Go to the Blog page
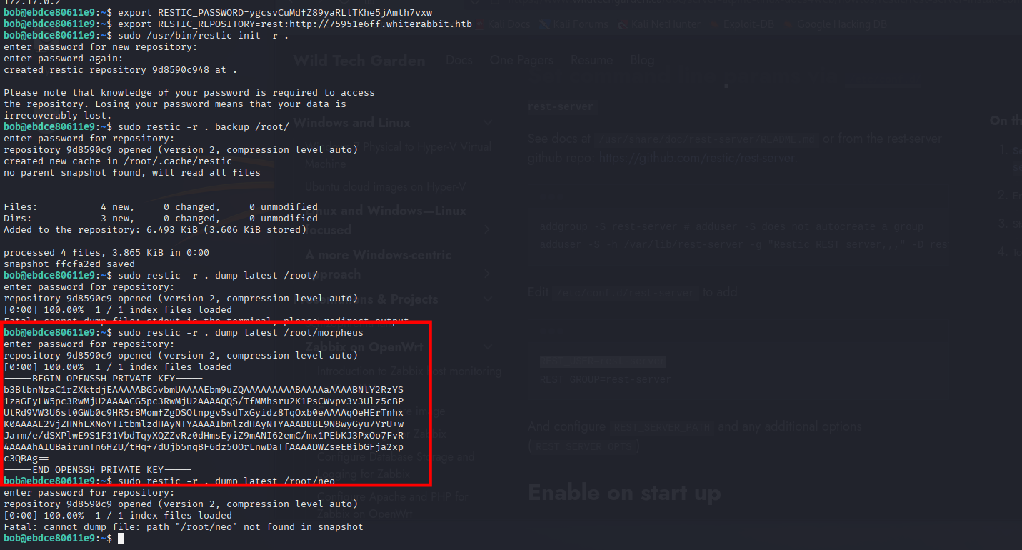Viewport: 1022px width, 550px height. [642, 60]
